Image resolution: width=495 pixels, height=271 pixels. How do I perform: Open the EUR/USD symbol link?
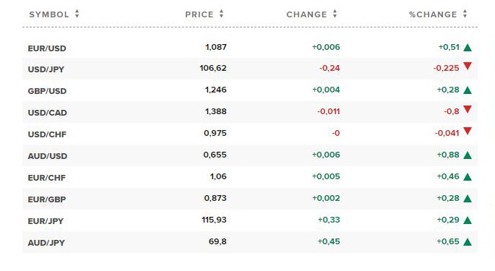(x=47, y=48)
